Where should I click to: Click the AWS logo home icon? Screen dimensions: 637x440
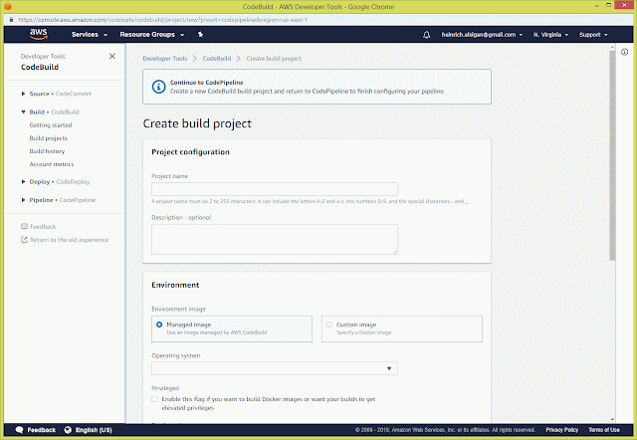coord(39,34)
